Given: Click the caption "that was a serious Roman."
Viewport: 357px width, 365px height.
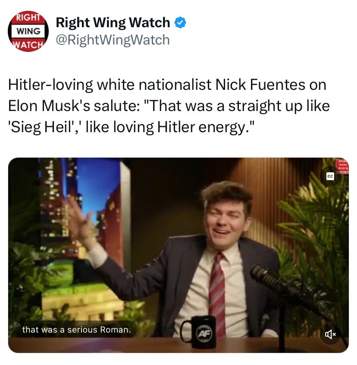Looking at the screenshot, I should coord(76,330).
